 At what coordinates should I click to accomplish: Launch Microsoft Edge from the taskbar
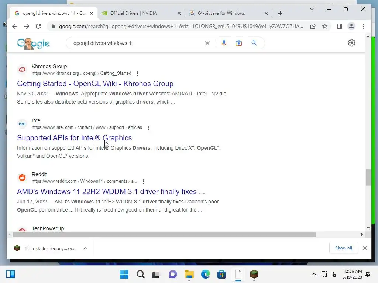coord(205,274)
